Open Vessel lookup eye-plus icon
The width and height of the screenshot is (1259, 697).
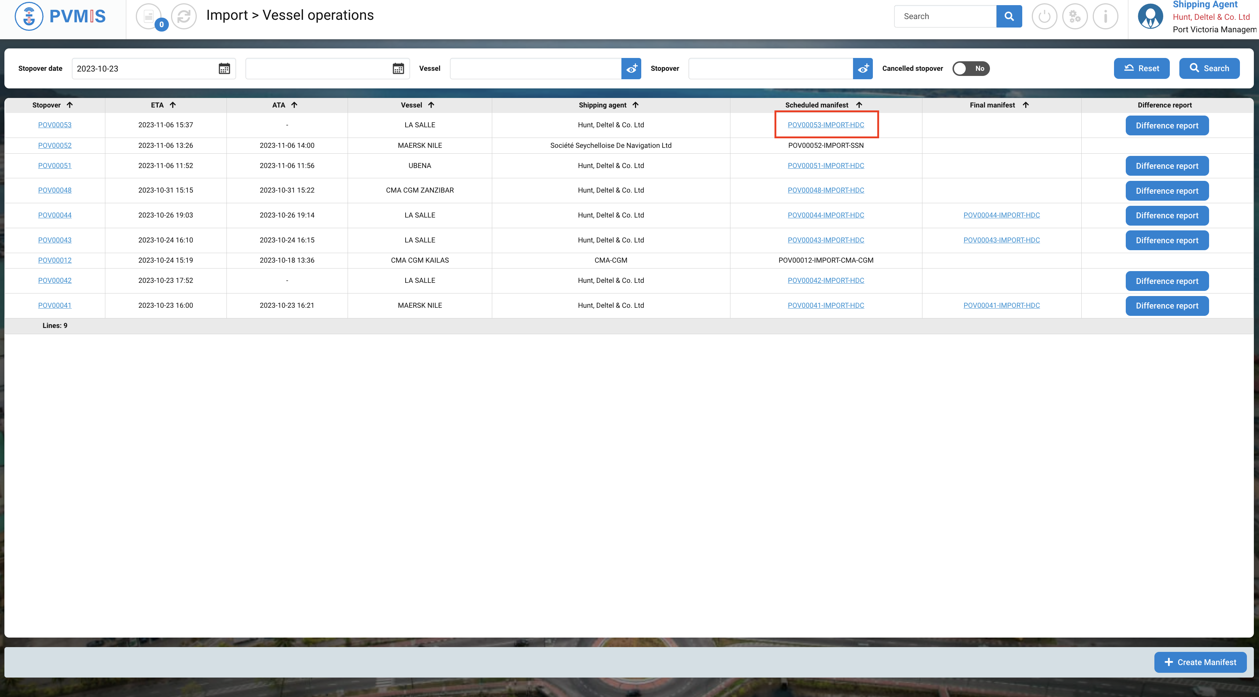tap(631, 68)
